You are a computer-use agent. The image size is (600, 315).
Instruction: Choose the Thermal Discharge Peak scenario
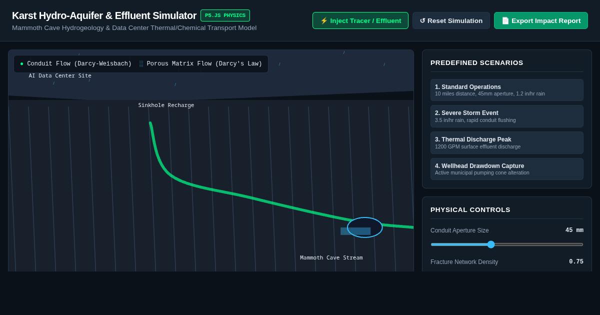point(507,142)
